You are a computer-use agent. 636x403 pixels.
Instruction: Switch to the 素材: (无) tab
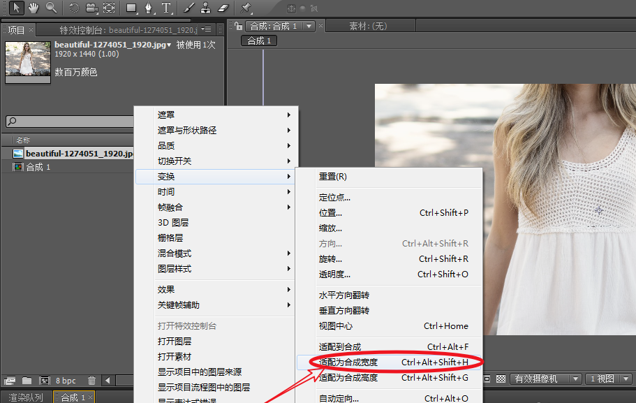[x=369, y=26]
